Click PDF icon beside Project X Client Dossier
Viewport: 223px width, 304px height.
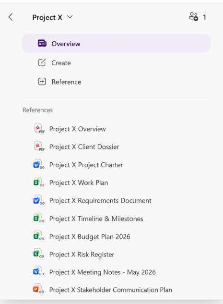coord(39,146)
